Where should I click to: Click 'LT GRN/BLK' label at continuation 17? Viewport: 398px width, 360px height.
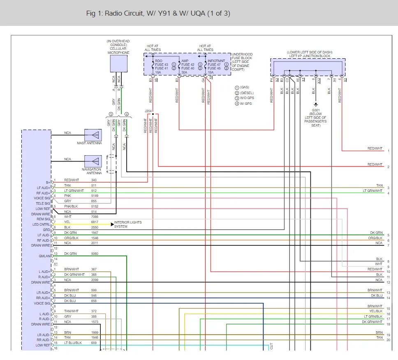point(373,316)
